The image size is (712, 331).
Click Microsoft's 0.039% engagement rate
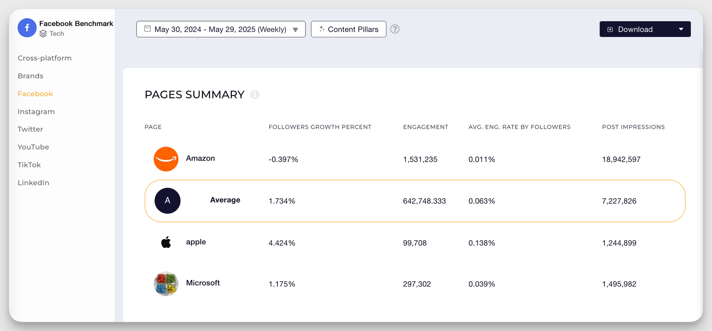pyautogui.click(x=482, y=284)
